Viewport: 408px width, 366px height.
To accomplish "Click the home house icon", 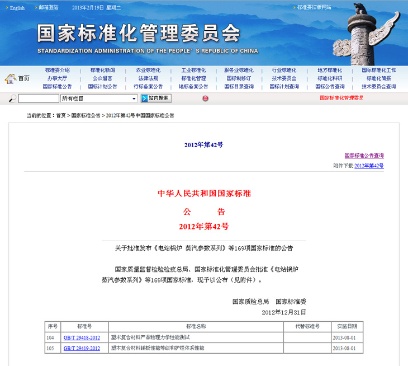I will (10, 78).
